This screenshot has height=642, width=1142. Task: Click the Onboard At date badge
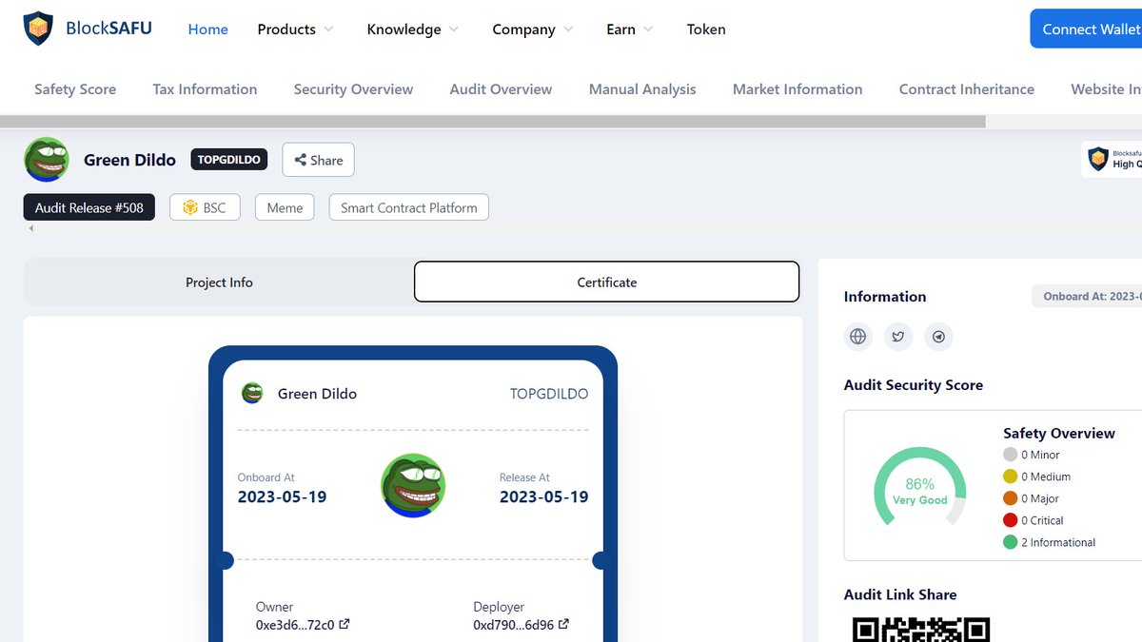point(1087,296)
